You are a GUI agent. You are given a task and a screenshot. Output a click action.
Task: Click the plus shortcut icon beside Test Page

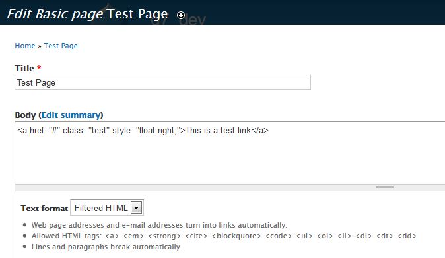tap(181, 15)
